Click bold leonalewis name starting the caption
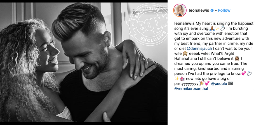The image size is (261, 125). (184, 23)
